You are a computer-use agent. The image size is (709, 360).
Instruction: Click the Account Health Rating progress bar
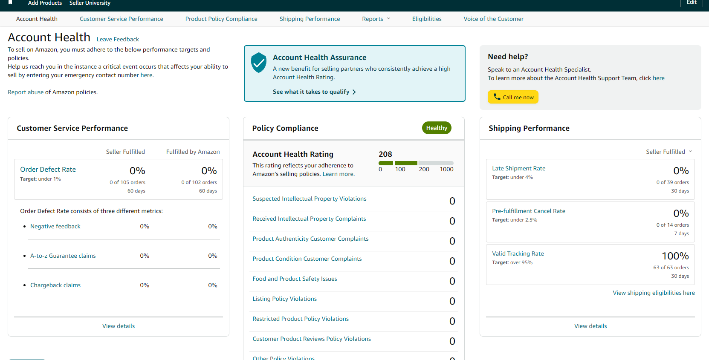coord(416,163)
